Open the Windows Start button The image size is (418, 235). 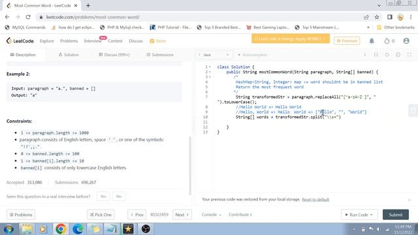pos(8,229)
